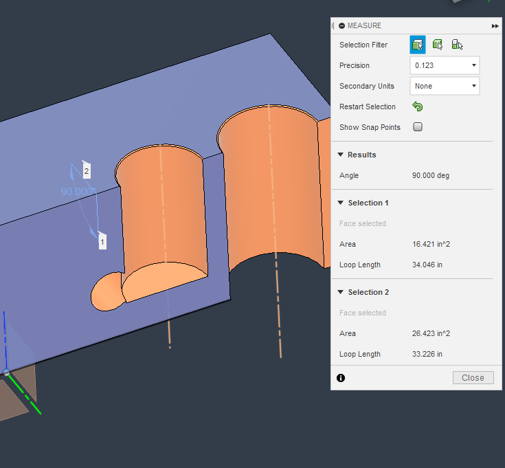505x468 pixels.
Task: Enable the Show Snap Points checkbox
Action: coord(417,127)
